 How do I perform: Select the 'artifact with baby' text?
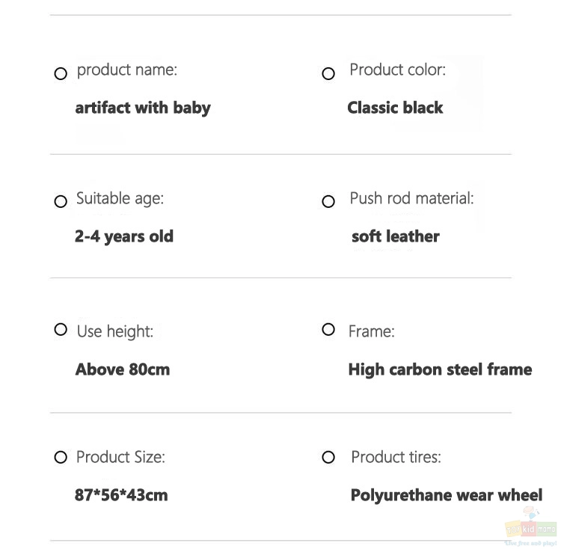pos(143,108)
